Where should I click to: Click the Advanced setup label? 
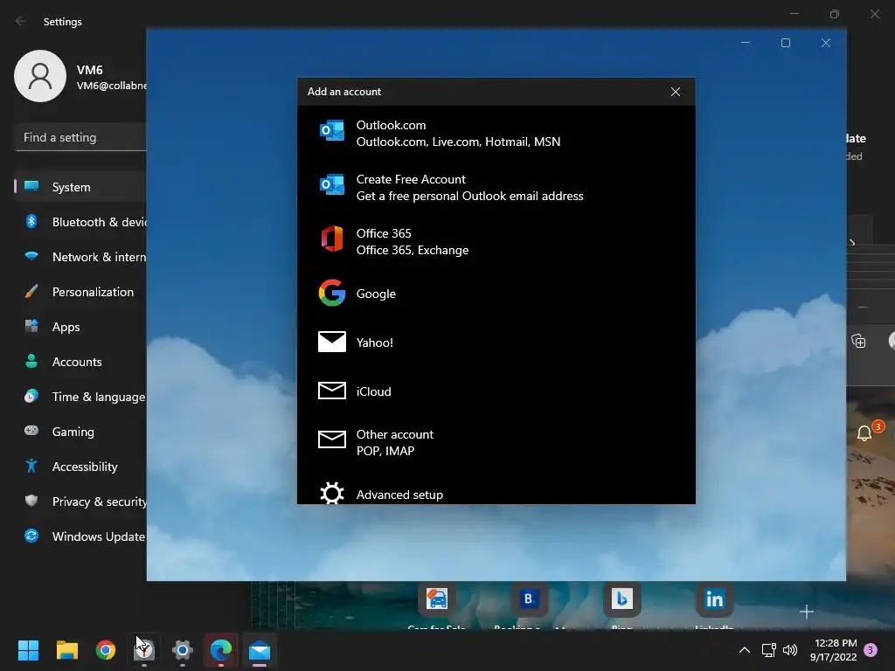399,495
